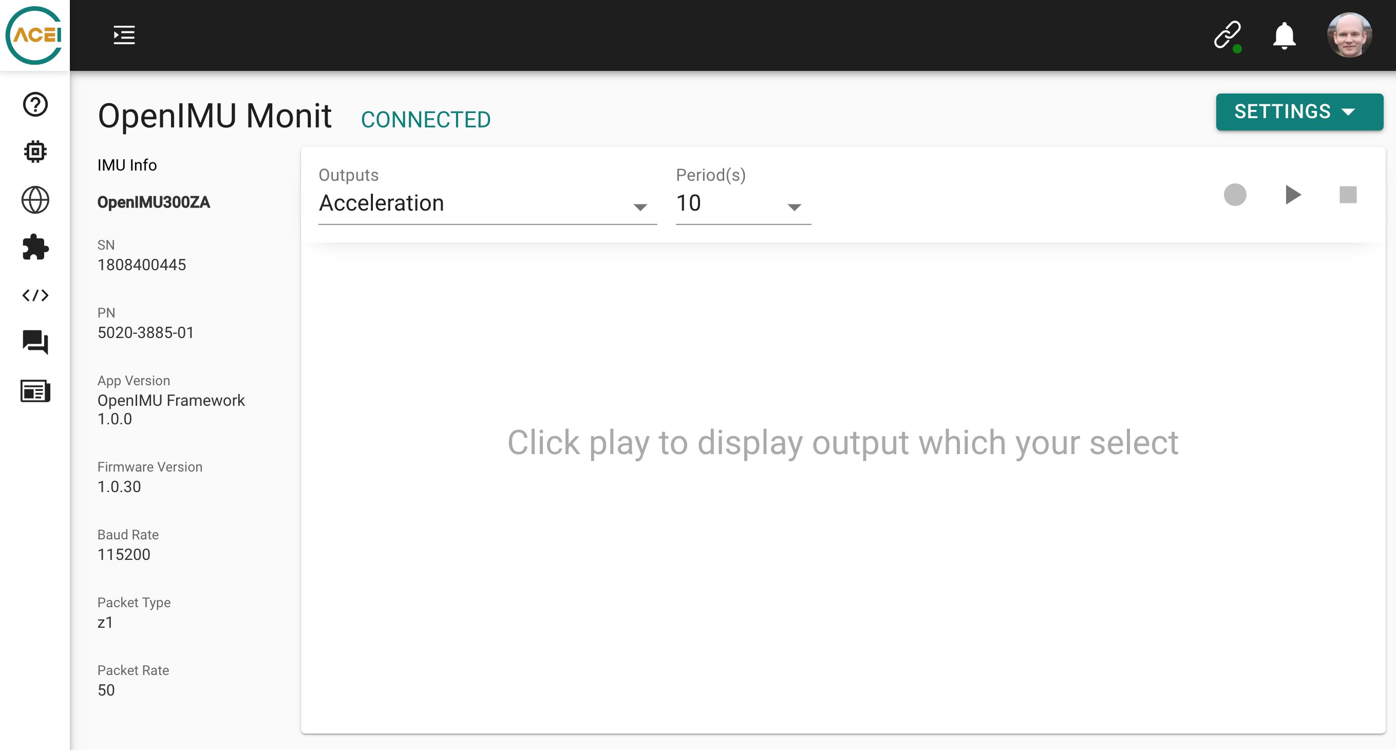Click the ACEINNA logo
The image size is (1396, 750).
[x=34, y=35]
